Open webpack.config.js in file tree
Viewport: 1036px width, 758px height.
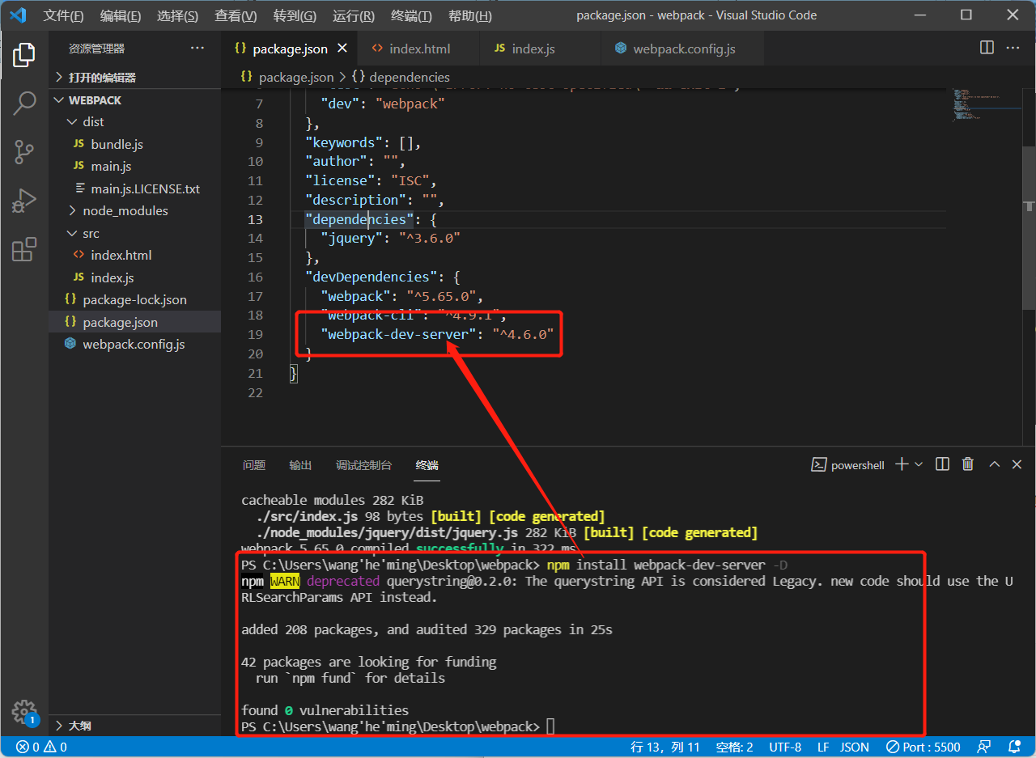pos(134,344)
